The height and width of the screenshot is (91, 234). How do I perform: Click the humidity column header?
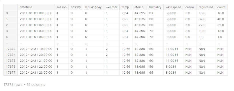click(155, 7)
